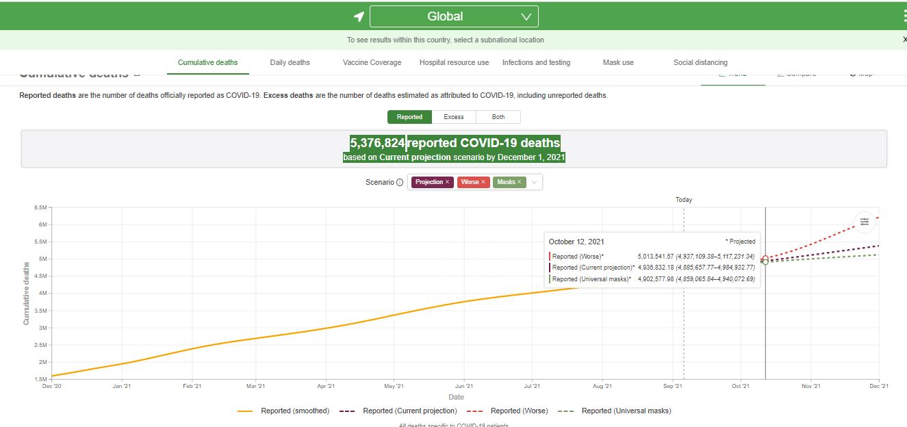
Task: Click the Dec '20 axis label
Action: tap(52, 387)
